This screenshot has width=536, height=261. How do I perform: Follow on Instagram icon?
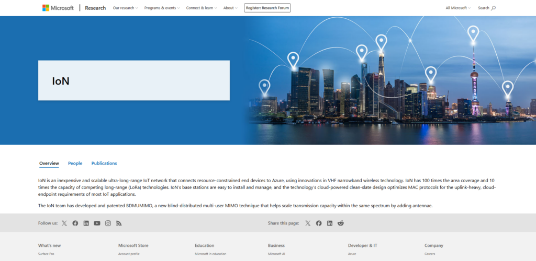(108, 223)
